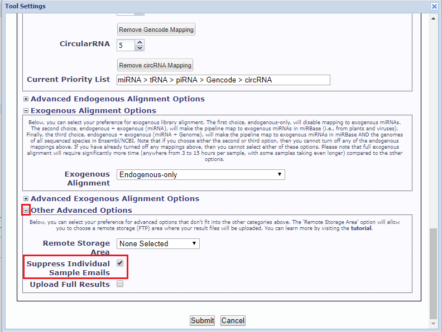442x332 pixels.
Task: Uncheck Suppress Individual Sample Emails checkbox
Action: [120, 263]
